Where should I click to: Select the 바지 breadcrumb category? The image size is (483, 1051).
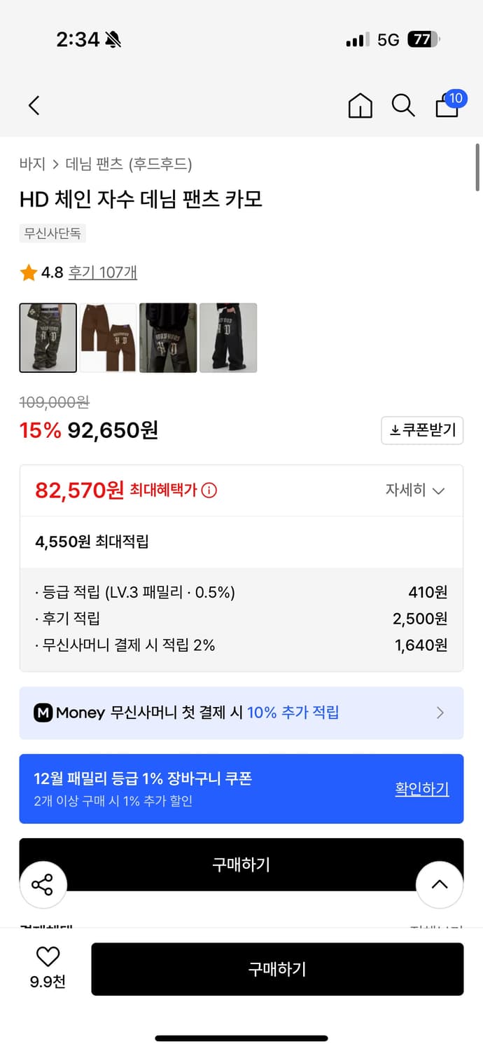click(31, 163)
